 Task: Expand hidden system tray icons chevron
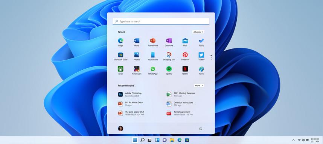tap(293, 140)
